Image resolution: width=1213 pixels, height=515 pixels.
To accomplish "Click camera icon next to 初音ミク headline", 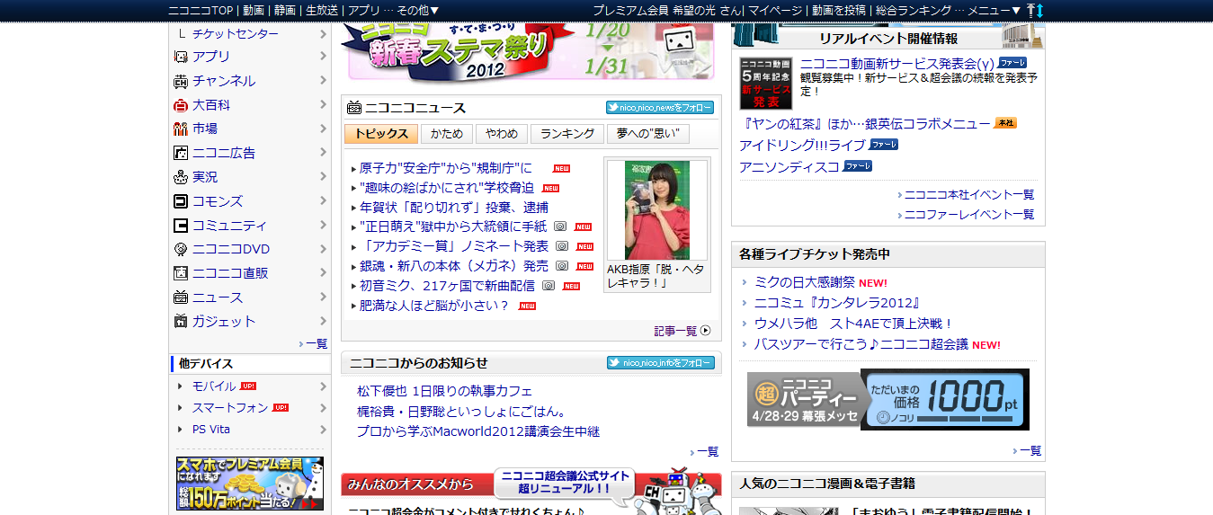I will coord(548,286).
